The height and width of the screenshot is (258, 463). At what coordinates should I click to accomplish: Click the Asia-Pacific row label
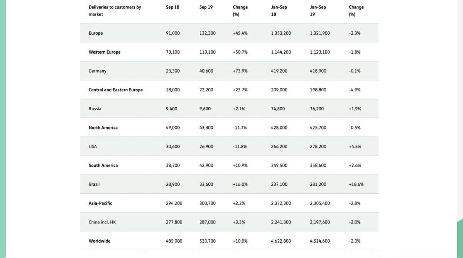(x=100, y=203)
